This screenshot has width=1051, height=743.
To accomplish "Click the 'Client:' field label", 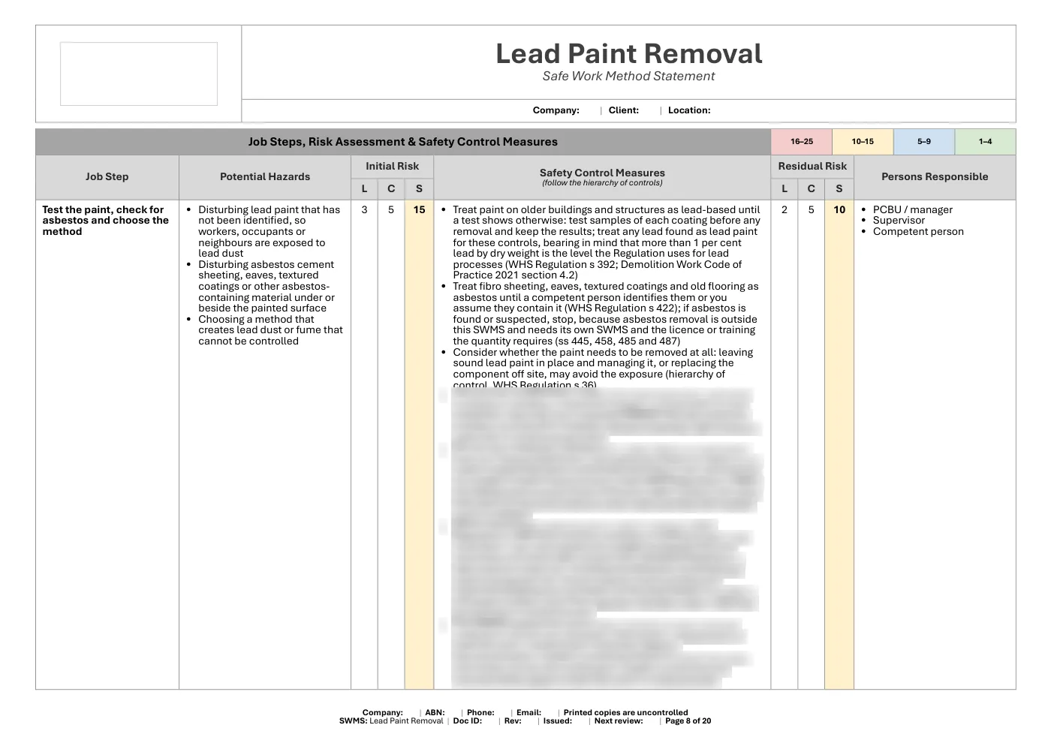I will point(624,110).
